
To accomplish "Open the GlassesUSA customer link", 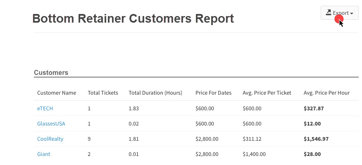I will click(x=51, y=123).
